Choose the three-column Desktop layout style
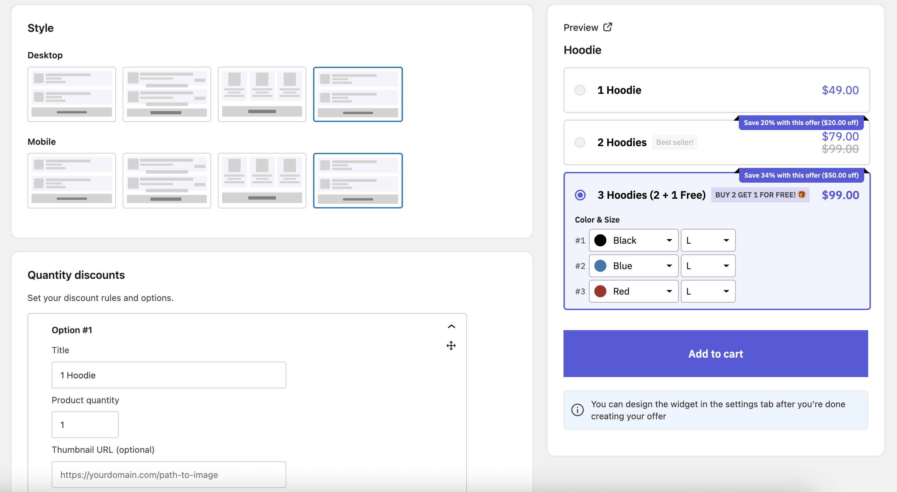 point(262,94)
